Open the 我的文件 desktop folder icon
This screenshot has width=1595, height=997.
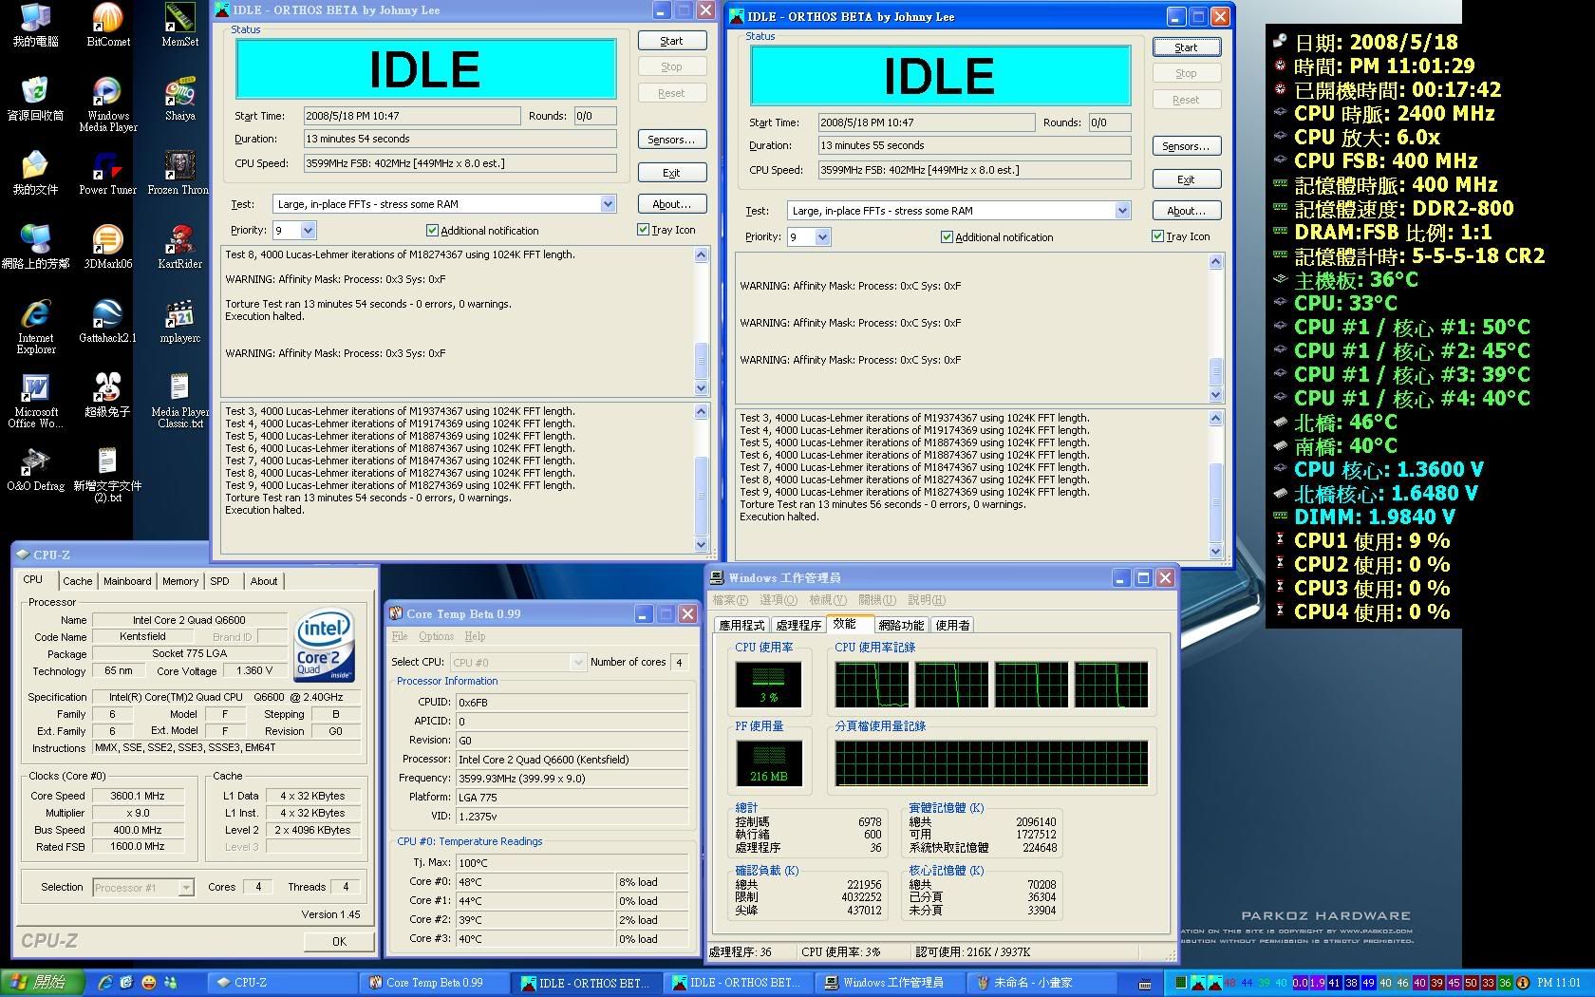tap(35, 173)
